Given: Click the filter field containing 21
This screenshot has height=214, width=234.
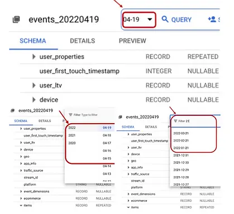Looking at the screenshot, I should [195, 121].
